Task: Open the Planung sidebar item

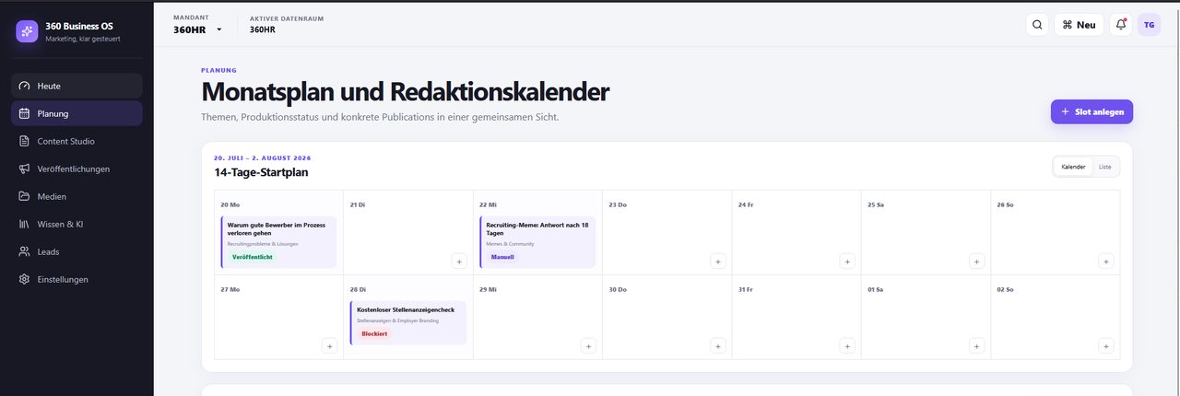Action: point(77,113)
